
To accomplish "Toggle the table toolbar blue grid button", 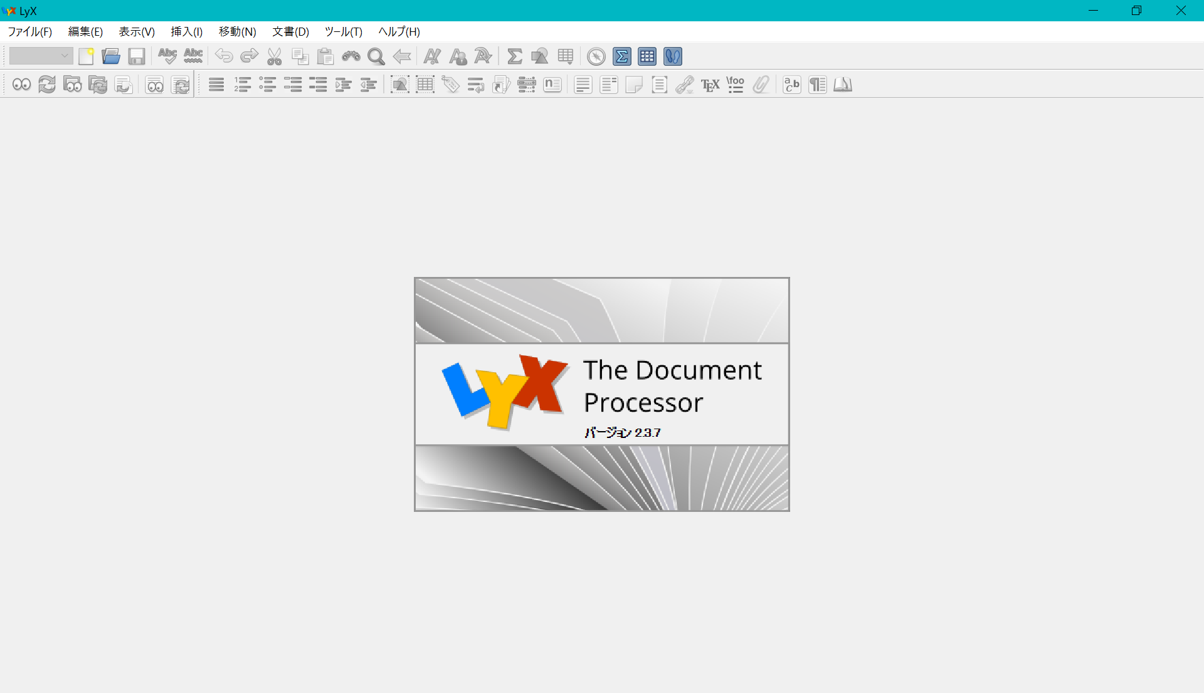I will pyautogui.click(x=647, y=56).
